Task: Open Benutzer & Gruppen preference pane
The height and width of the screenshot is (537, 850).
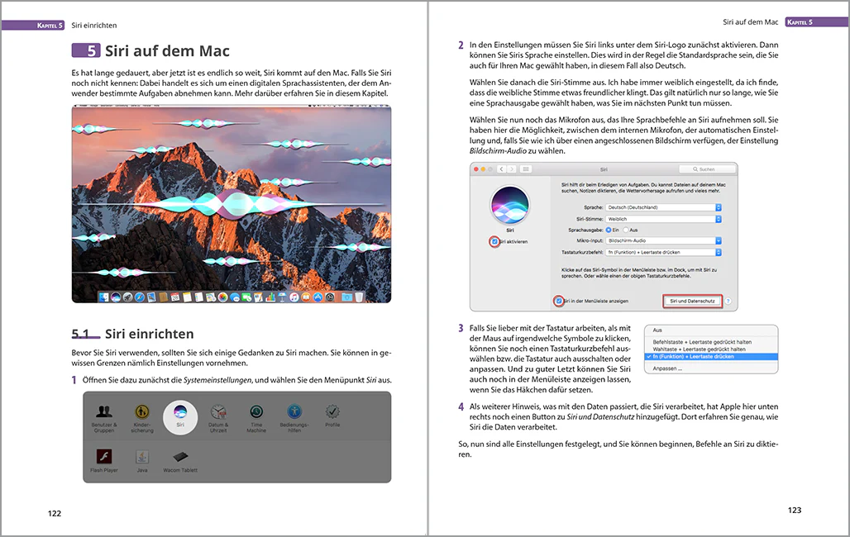Action: click(x=104, y=418)
